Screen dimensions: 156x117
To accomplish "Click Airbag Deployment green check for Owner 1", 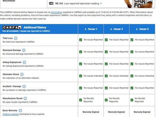I will [x=81, y=64].
